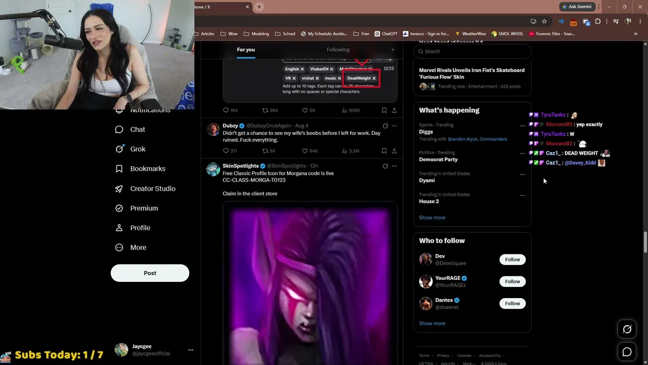The height and width of the screenshot is (365, 648).
Task: Repost the Dubzy post
Action: pyautogui.click(x=265, y=151)
